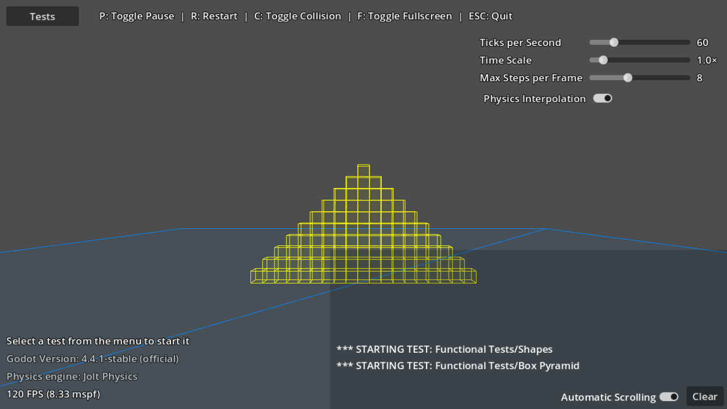Open the Tests menu

42,16
